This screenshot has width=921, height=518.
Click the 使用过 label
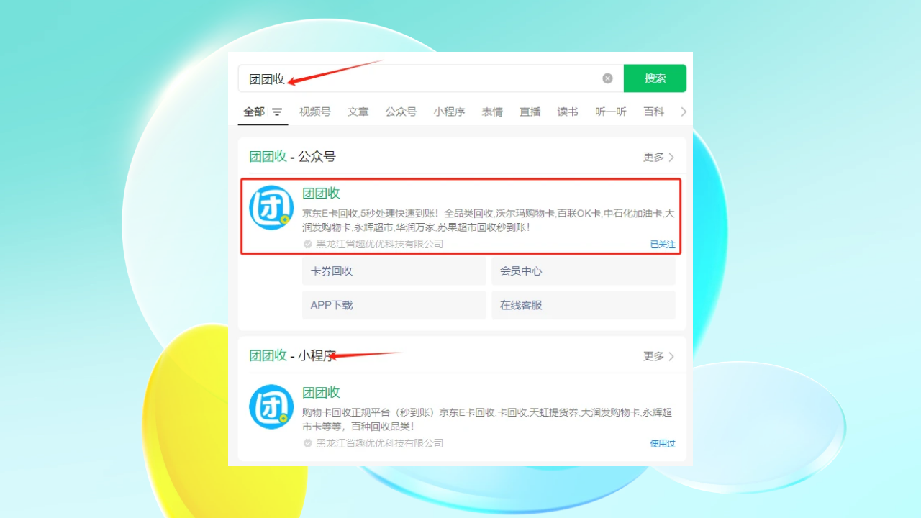(663, 444)
